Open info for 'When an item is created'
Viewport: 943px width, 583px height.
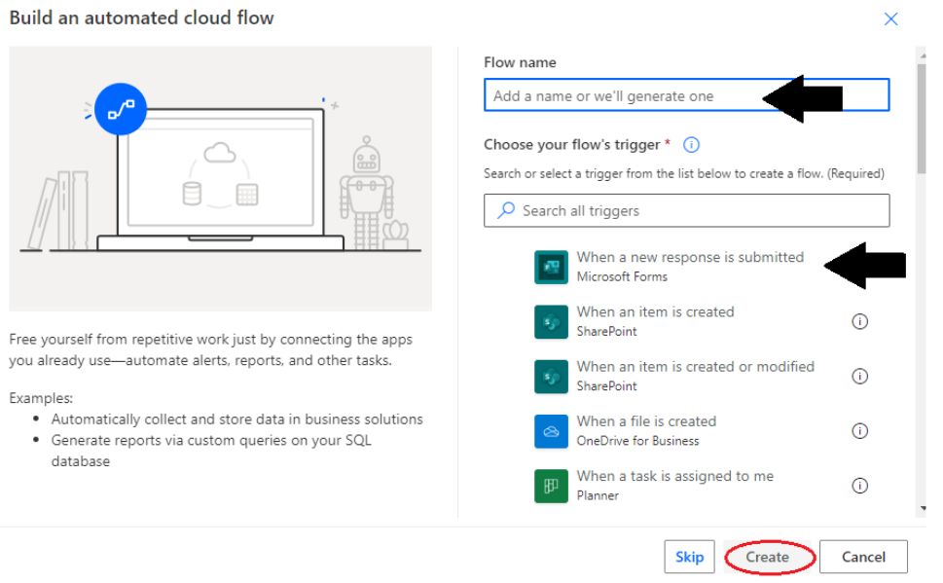tap(859, 321)
